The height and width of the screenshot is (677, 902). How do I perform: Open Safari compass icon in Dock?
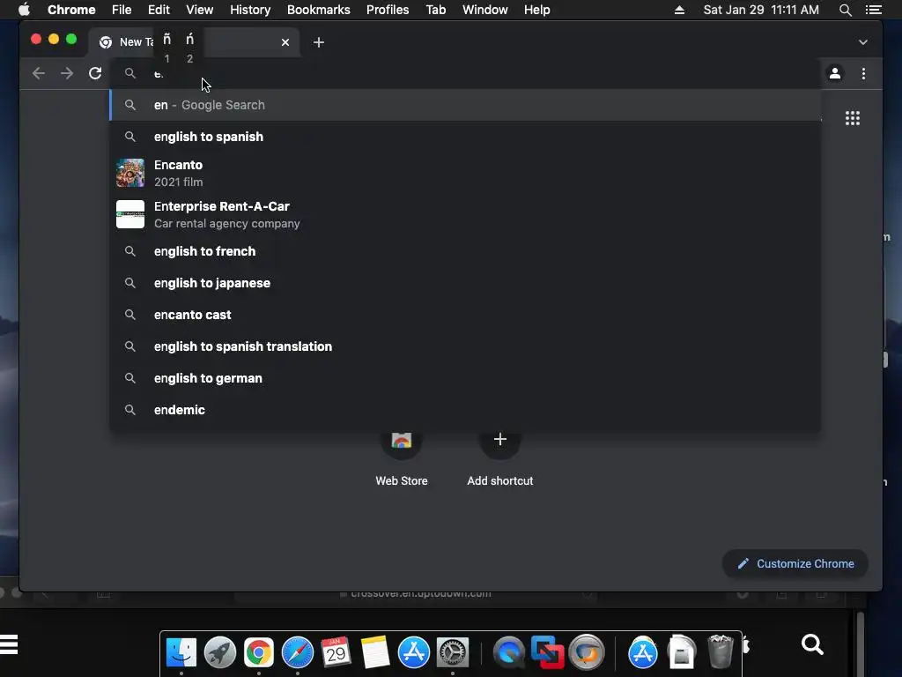(x=298, y=653)
